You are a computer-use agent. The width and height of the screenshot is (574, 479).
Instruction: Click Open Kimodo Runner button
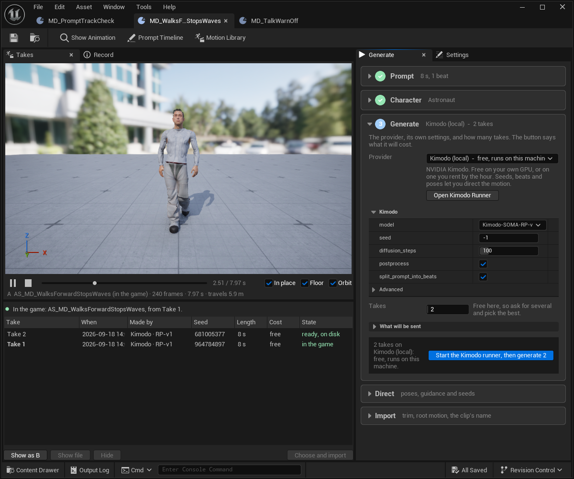tap(462, 195)
